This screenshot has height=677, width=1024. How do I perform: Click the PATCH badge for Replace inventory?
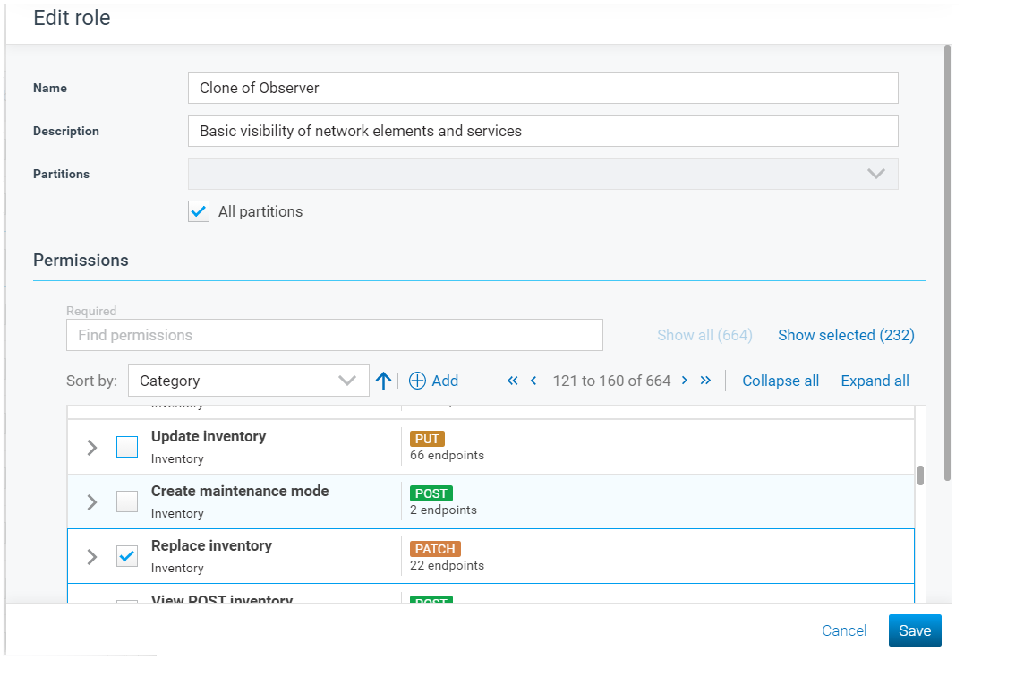435,549
